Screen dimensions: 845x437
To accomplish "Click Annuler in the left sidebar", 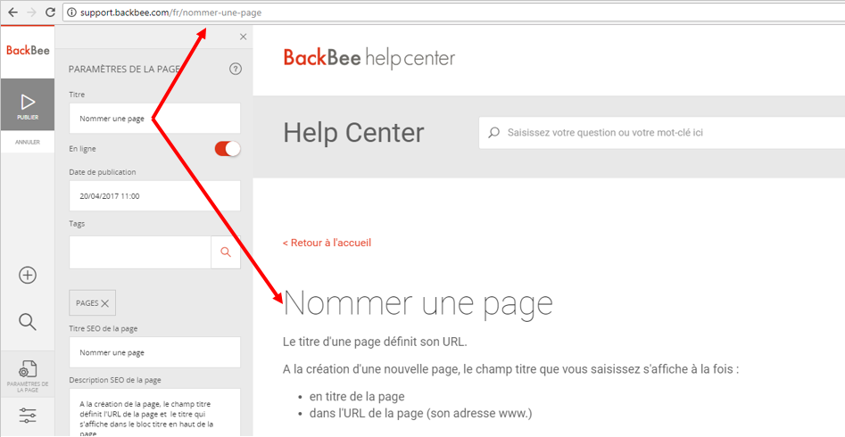I will tap(28, 143).
